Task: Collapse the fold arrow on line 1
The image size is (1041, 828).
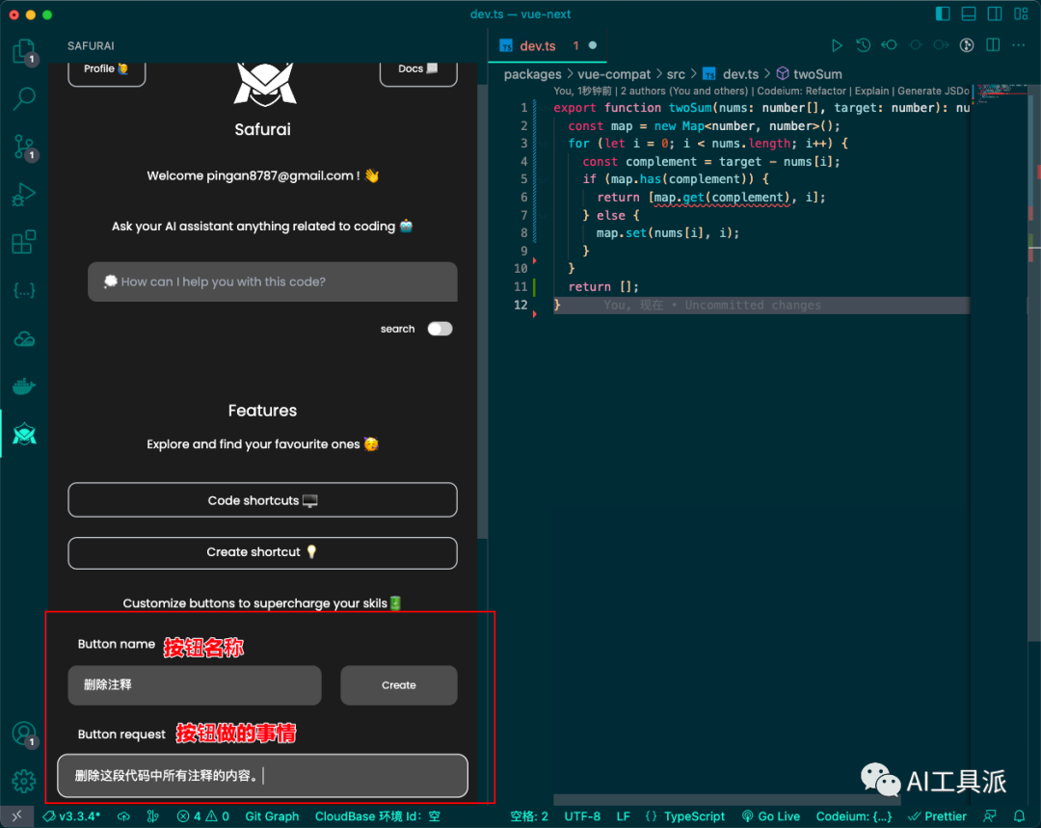Action: coord(543,108)
